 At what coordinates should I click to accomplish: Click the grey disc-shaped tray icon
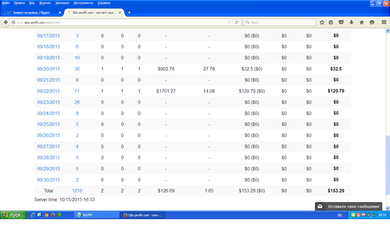[369, 215]
